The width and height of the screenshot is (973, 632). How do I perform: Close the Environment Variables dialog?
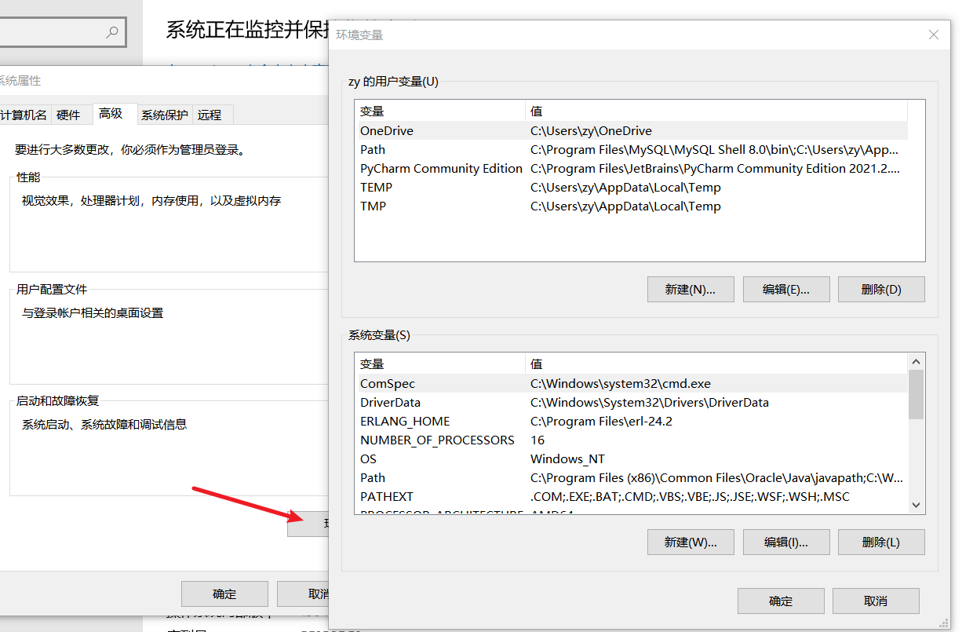[934, 35]
